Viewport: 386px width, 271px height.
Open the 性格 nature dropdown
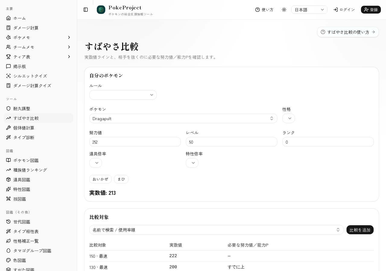[x=289, y=118]
